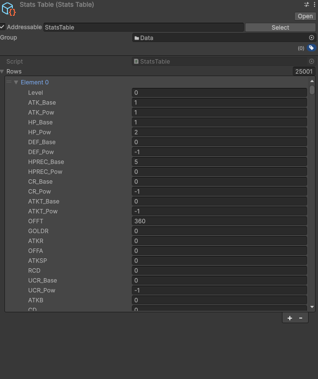The width and height of the screenshot is (318, 379).
Task: Click the scroll up arrow in Rows list
Action: tap(312, 81)
